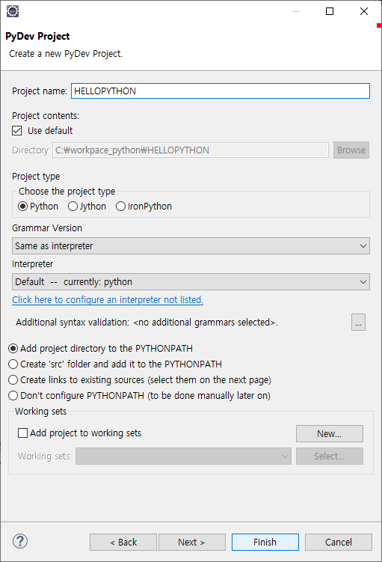Click the 'Grammar Version' label
The height and width of the screenshot is (562, 382).
coord(47,228)
